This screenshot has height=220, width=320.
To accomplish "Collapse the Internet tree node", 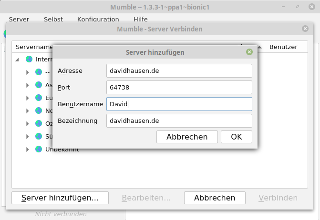I will (17, 60).
